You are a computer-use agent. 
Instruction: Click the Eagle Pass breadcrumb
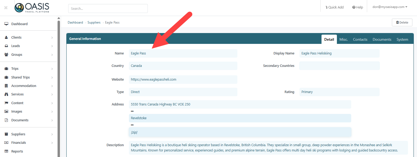(x=112, y=22)
